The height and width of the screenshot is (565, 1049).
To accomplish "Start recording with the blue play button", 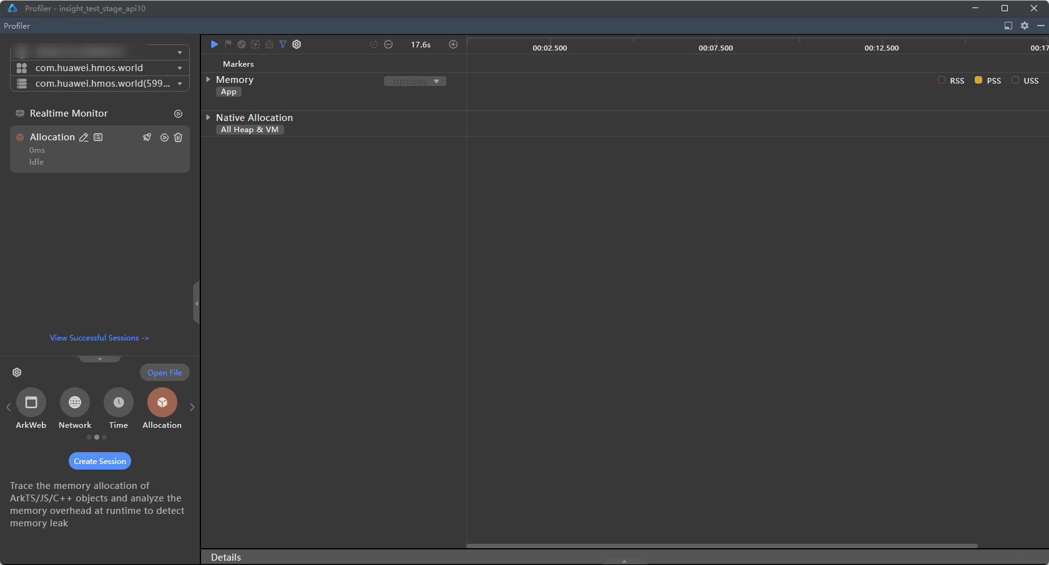I will click(214, 44).
